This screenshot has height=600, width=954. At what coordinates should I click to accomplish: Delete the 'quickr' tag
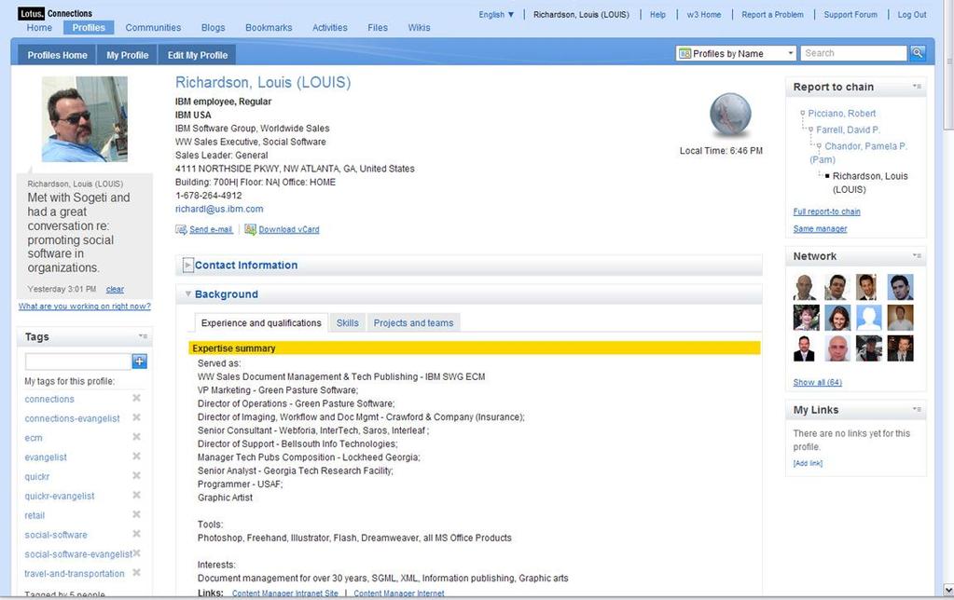[136, 476]
